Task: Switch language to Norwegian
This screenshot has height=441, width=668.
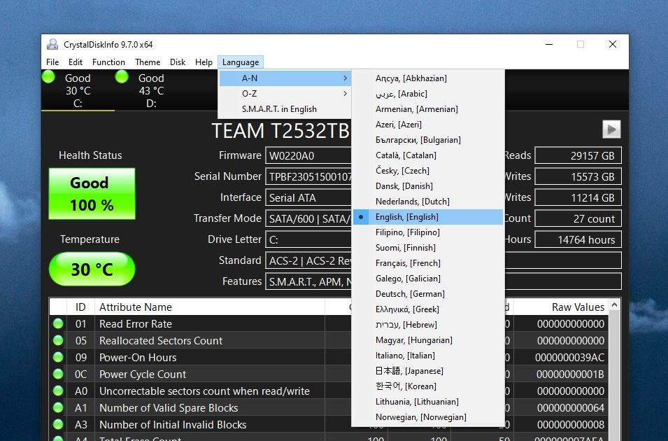Action: click(x=428, y=416)
